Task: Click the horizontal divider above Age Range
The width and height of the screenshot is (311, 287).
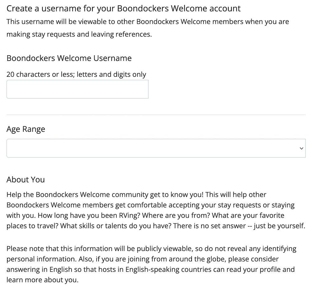Action: (x=156, y=115)
